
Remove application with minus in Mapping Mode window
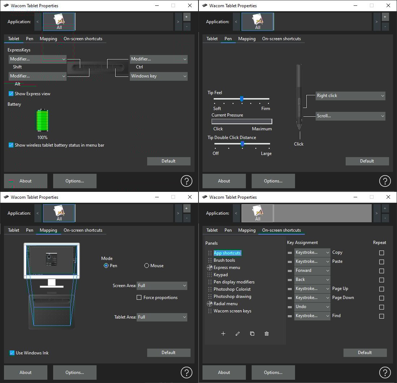pos(186,218)
